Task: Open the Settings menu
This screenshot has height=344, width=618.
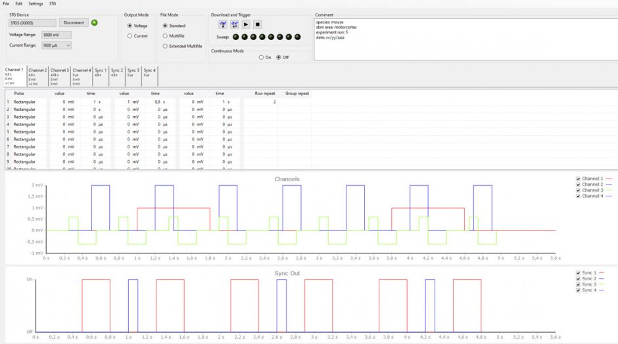Action: click(36, 4)
